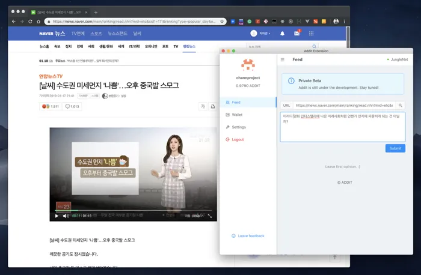
Task: Click the JungleNet network status
Action: click(398, 59)
